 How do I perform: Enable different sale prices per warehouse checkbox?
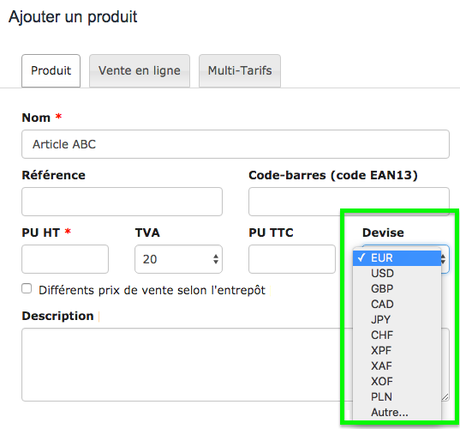point(27,288)
